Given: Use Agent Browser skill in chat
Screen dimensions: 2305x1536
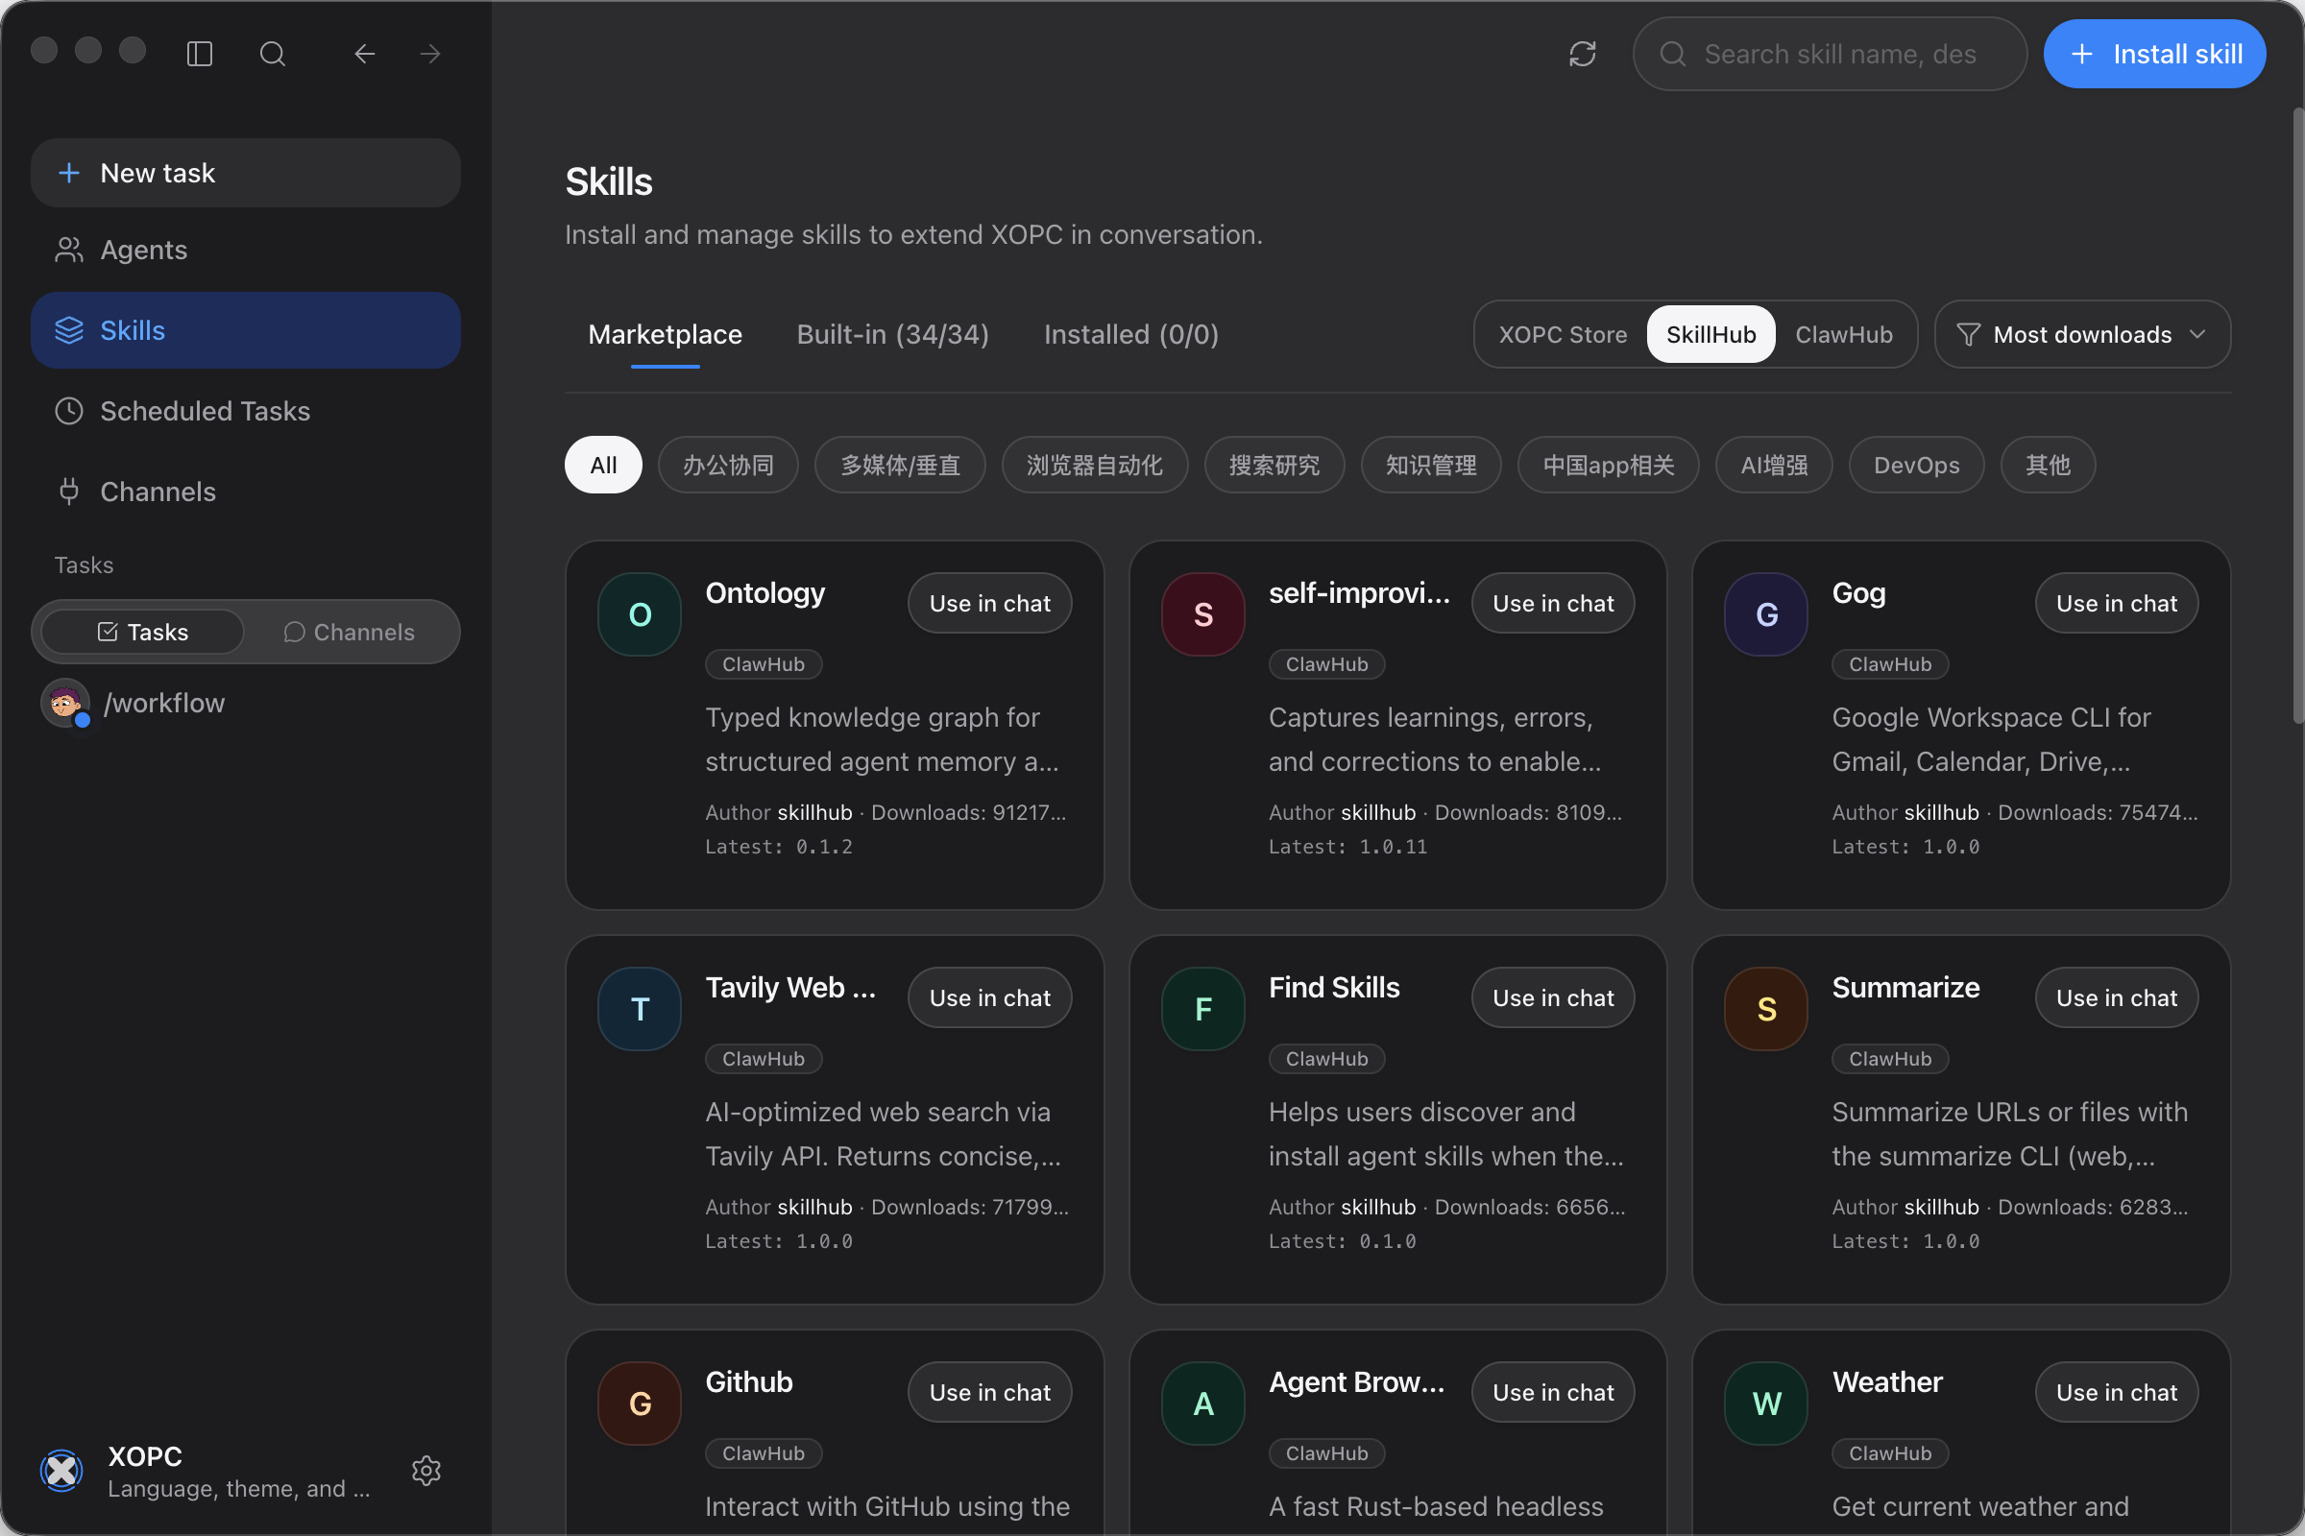Looking at the screenshot, I should point(1552,1392).
